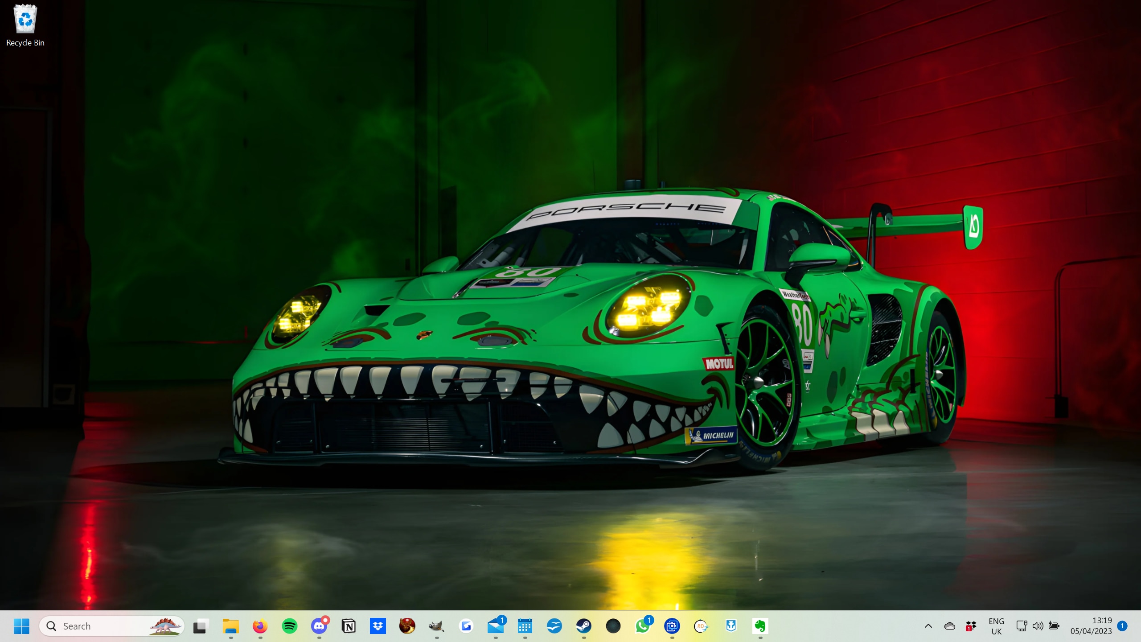
Task: Open Firefox from the taskbar
Action: [260, 626]
